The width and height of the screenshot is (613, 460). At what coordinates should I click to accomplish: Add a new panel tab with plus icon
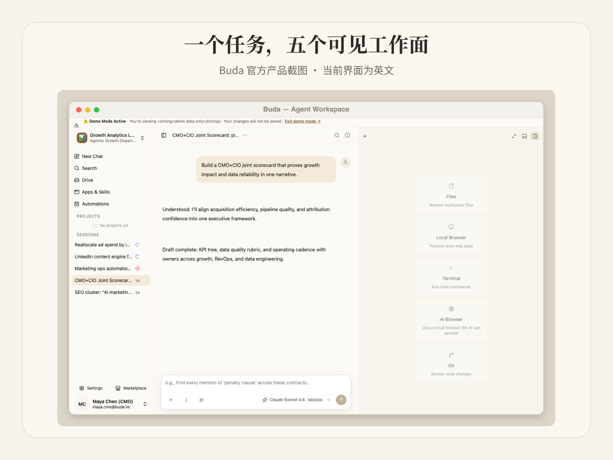[365, 136]
